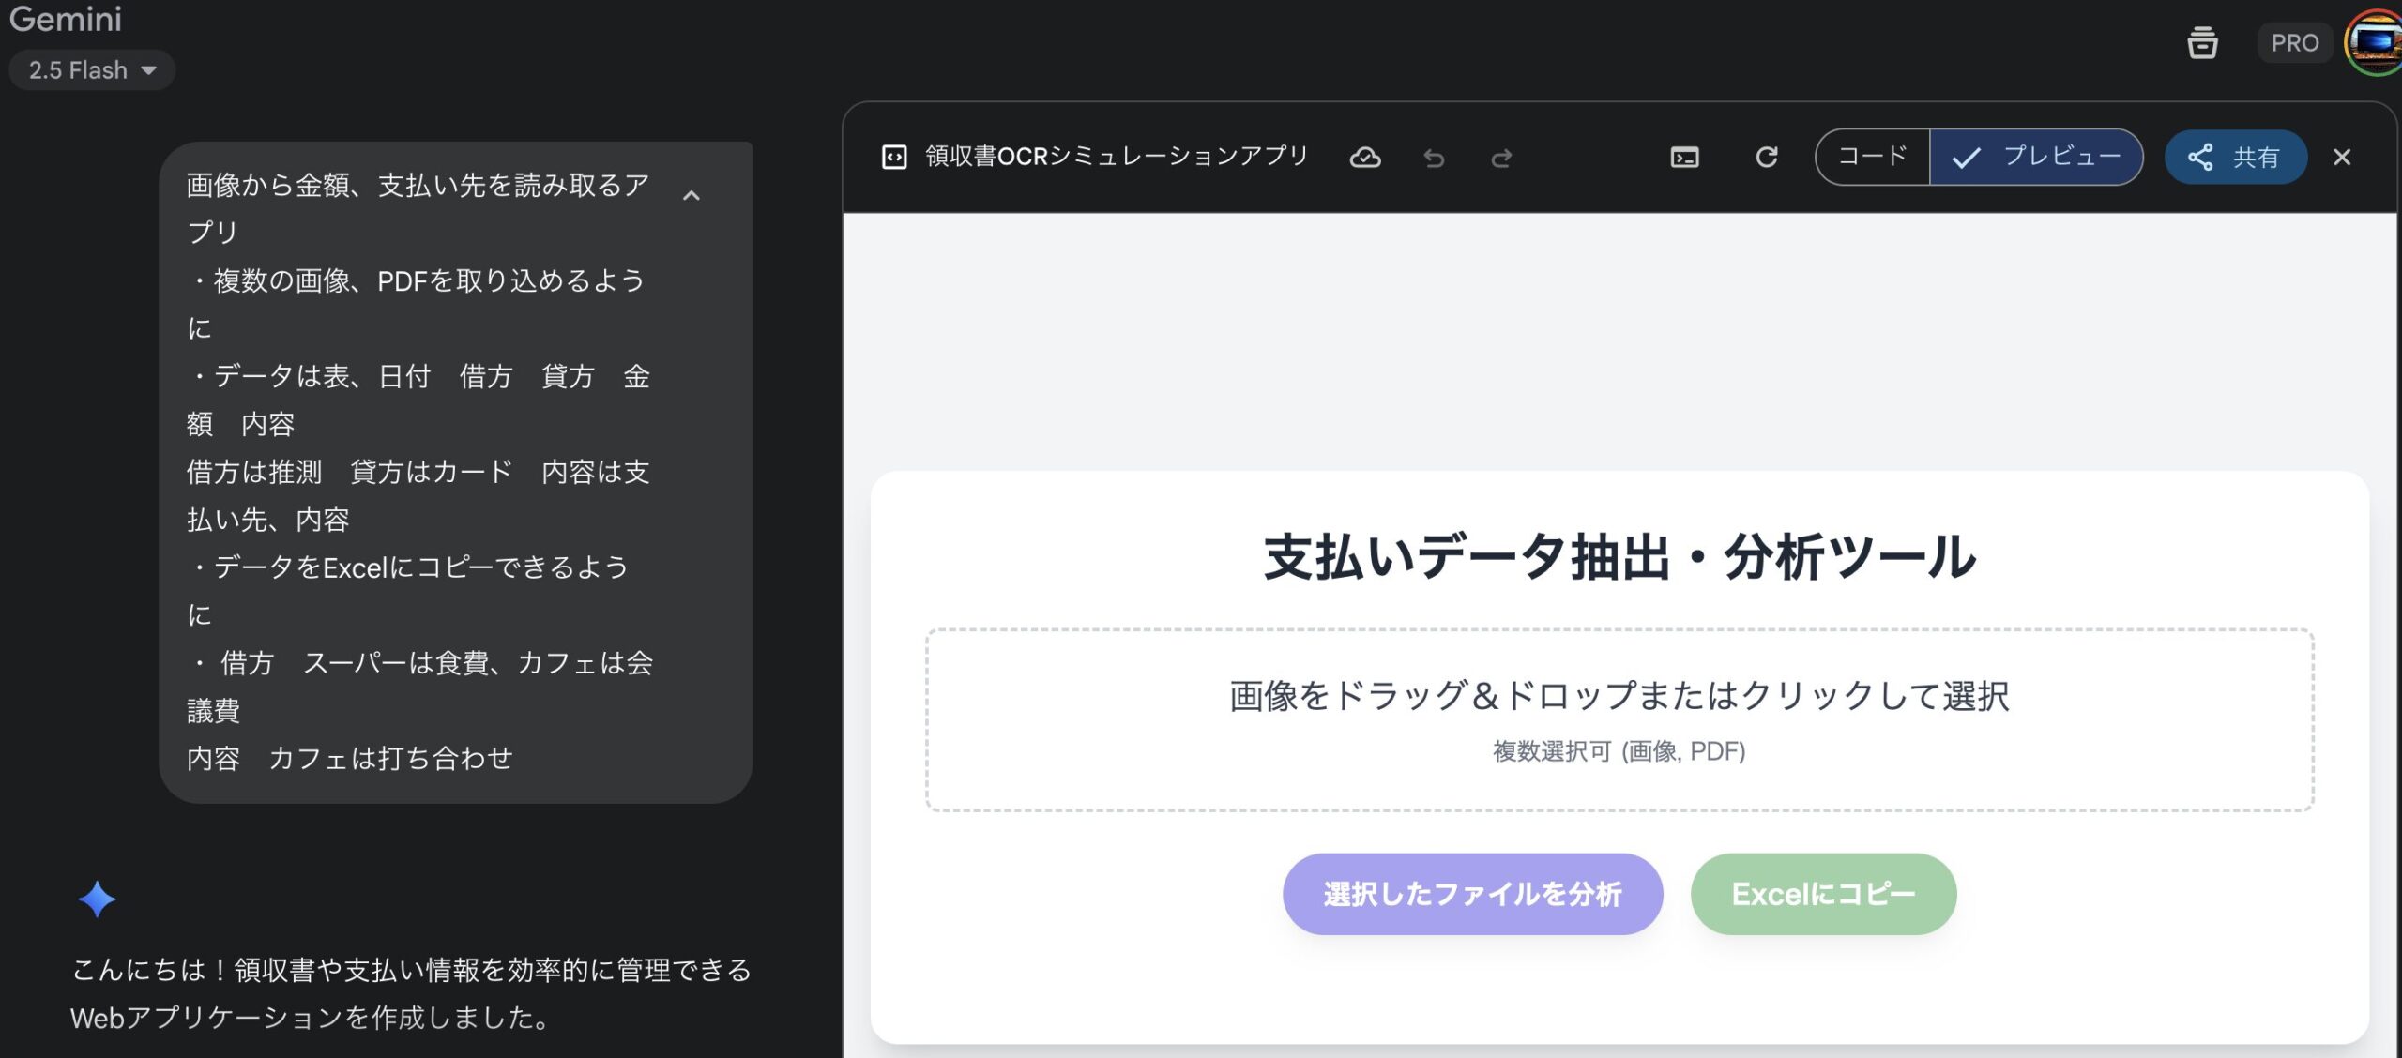Open the activity stack icon at top
Viewport: 2402px width, 1058px height.
coord(2202,42)
